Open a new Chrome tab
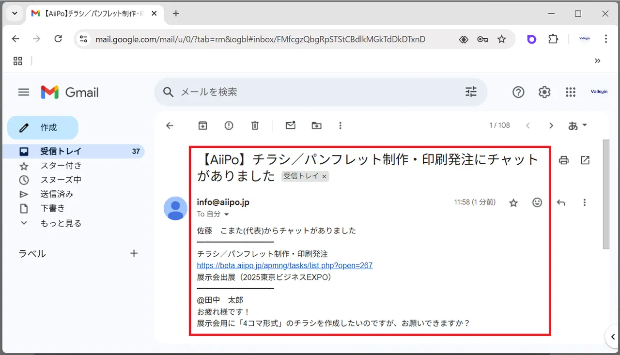Image resolution: width=620 pixels, height=355 pixels. (x=176, y=14)
